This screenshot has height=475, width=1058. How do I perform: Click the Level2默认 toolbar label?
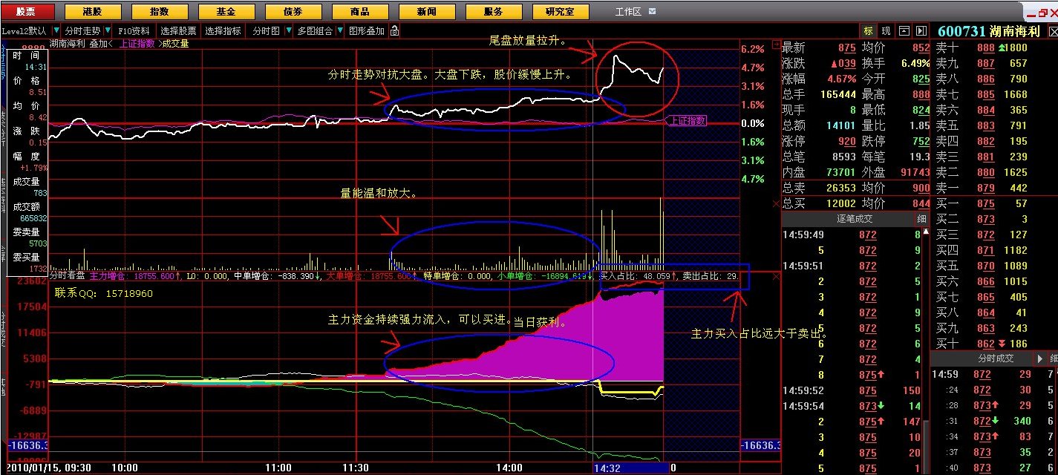[x=24, y=31]
